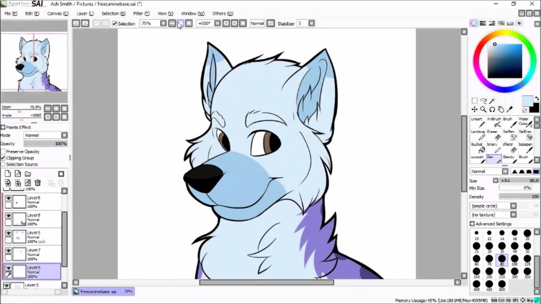Open the Layer menu
The width and height of the screenshot is (541, 304).
(x=85, y=14)
